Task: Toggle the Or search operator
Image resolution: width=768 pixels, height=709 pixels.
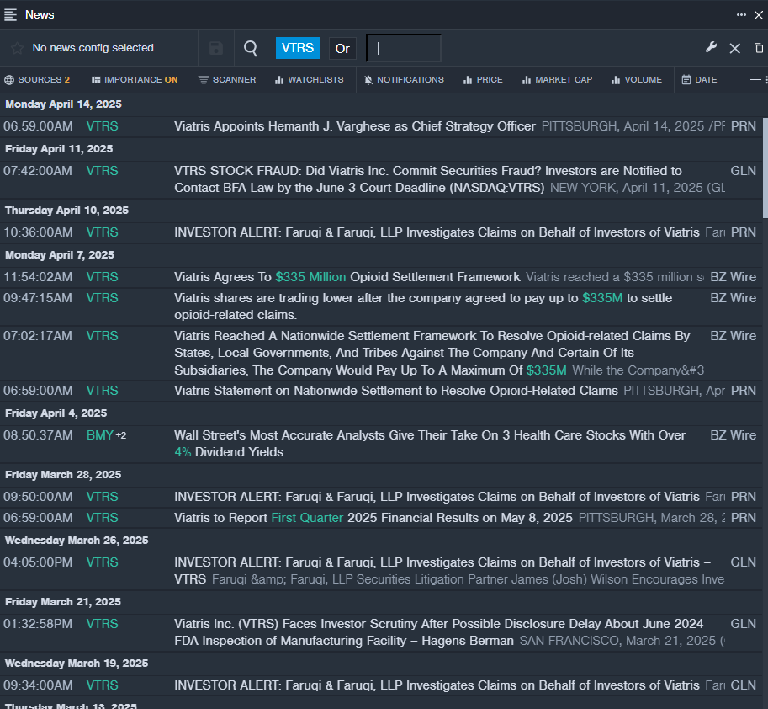Action: tap(342, 48)
